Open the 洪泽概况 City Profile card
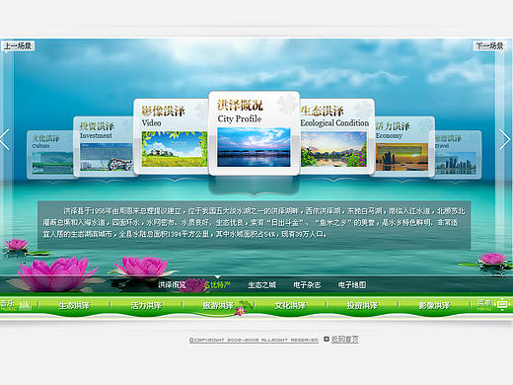Viewport: 513px width, 385px height. click(254, 133)
